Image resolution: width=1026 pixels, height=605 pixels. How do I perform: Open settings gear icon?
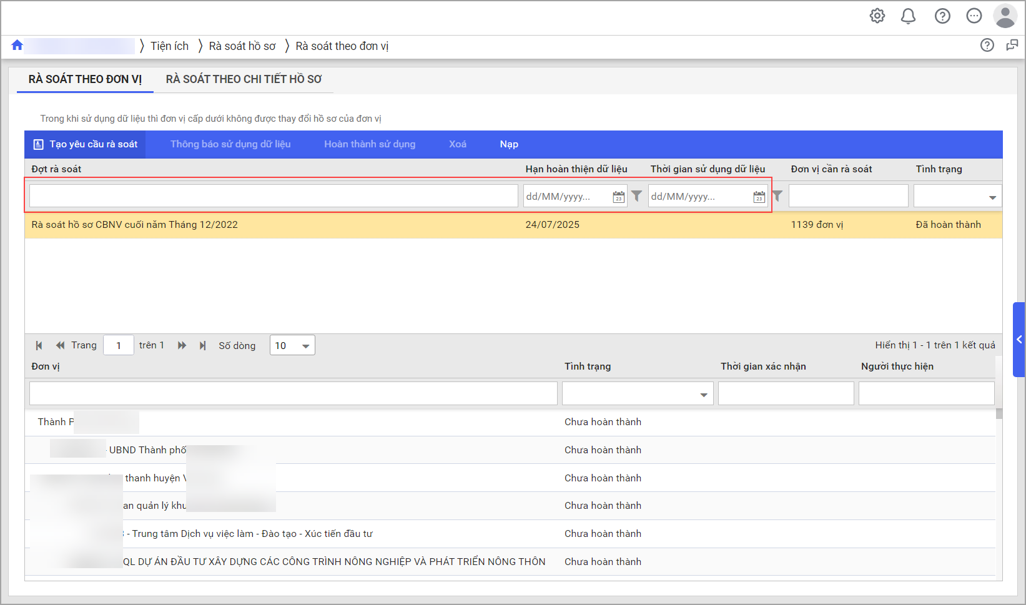click(x=877, y=16)
